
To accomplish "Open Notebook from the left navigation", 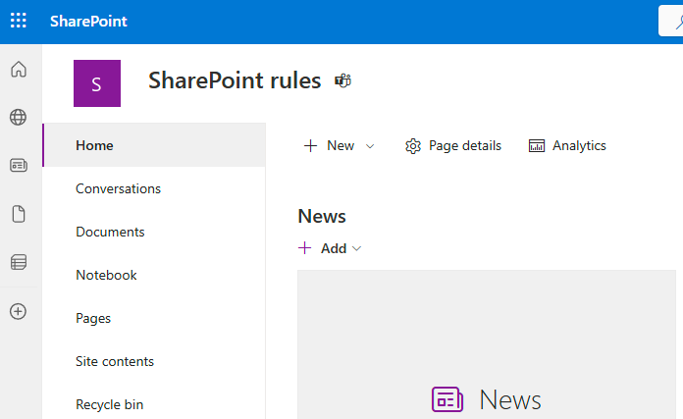I will 106,276.
